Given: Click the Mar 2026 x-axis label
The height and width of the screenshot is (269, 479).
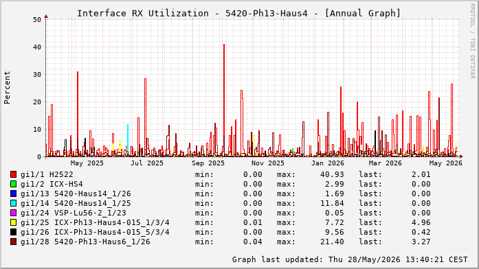Looking at the screenshot, I should 386,163.
